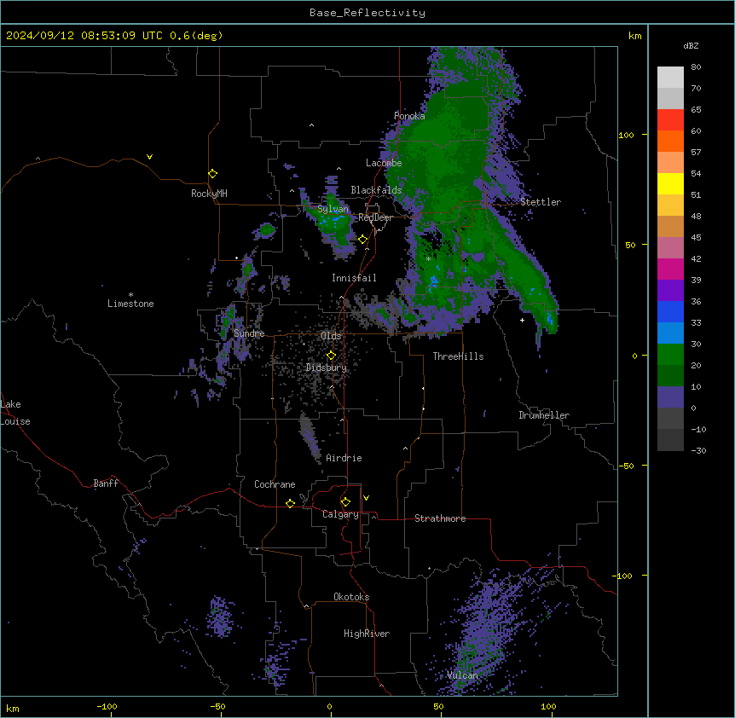Click the Banff label
735x718 pixels.
106,483
